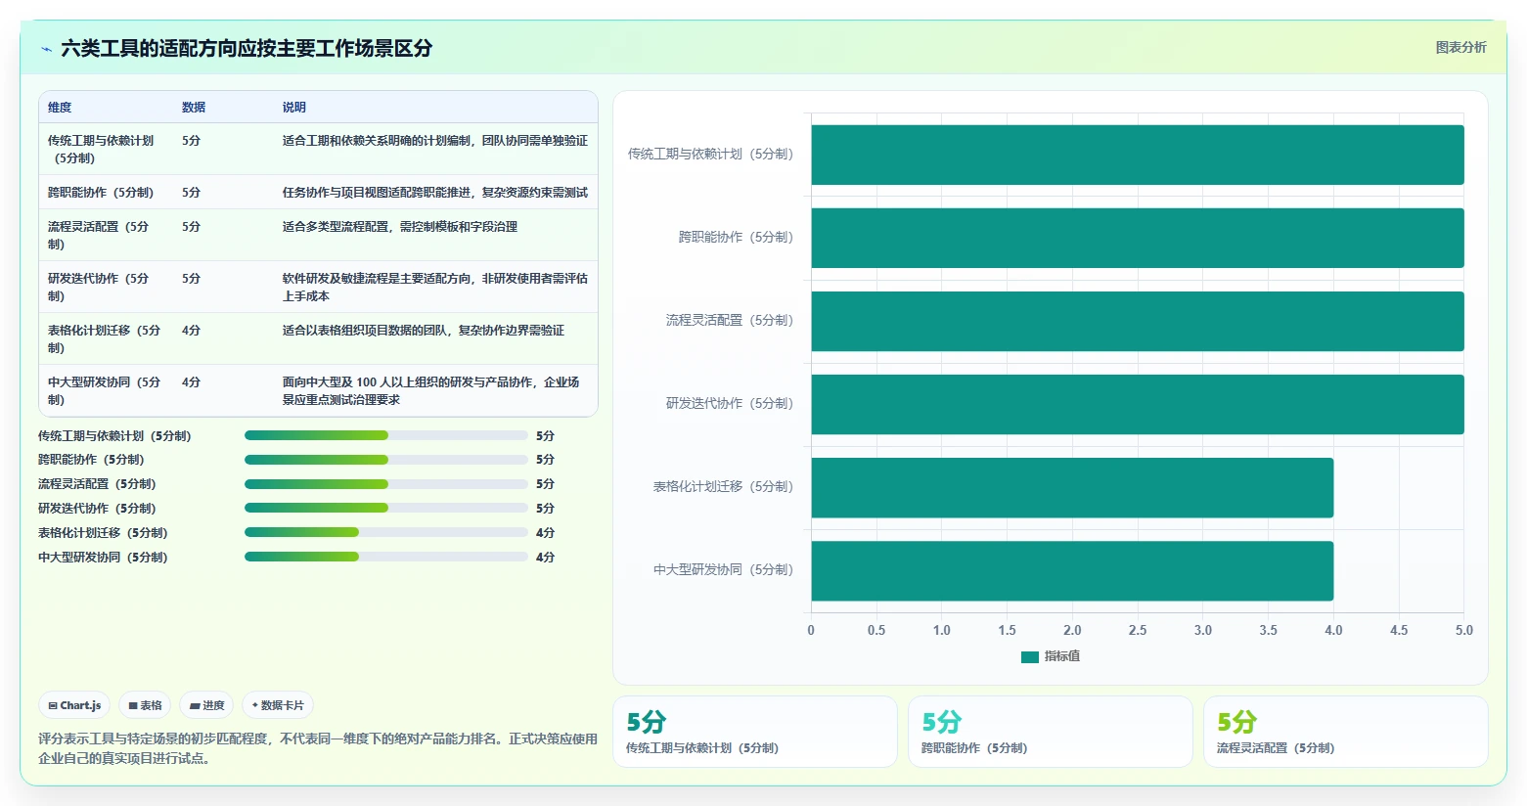Click the 4.0 tick on the x-axis

click(1333, 631)
